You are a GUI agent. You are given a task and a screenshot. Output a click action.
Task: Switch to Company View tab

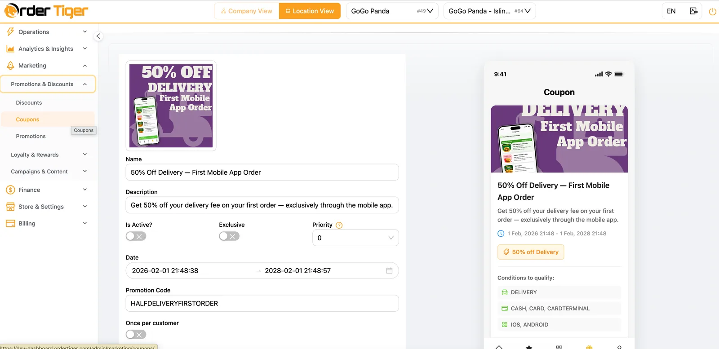pyautogui.click(x=247, y=11)
